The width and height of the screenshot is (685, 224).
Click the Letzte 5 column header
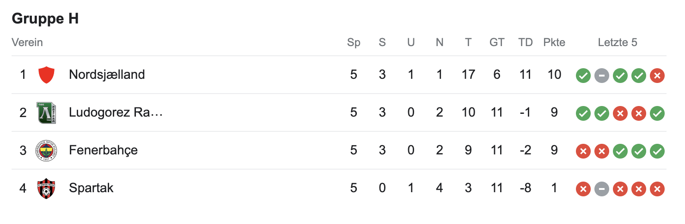click(x=618, y=42)
